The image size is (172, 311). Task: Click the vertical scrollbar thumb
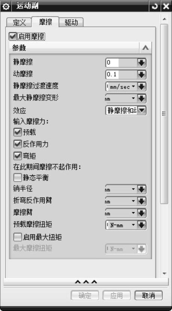(x=164, y=114)
